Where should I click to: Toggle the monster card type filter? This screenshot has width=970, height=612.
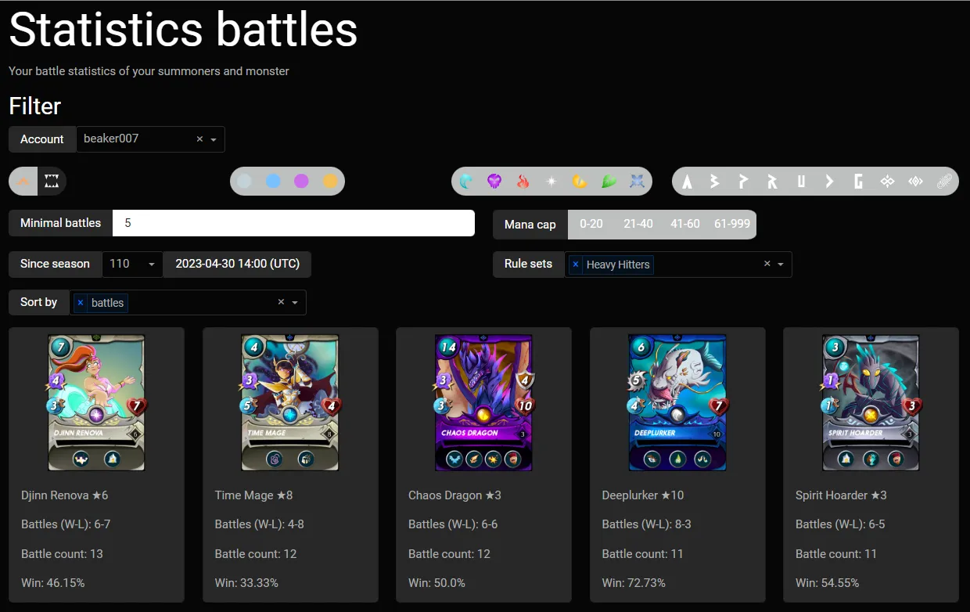click(52, 182)
